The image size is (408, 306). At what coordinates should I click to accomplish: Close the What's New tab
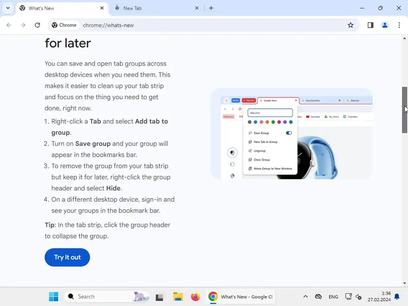102,8
